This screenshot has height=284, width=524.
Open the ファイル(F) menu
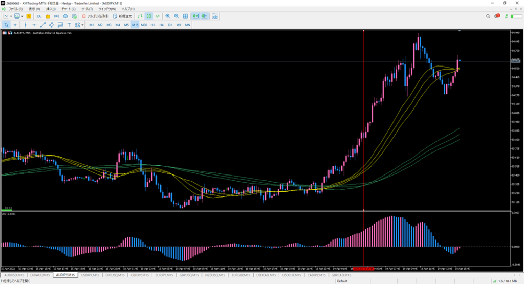[15, 9]
